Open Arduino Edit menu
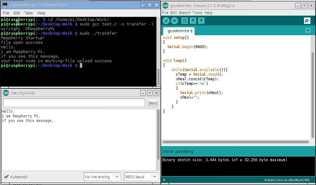Screen dimensions: 316x185 174,12
